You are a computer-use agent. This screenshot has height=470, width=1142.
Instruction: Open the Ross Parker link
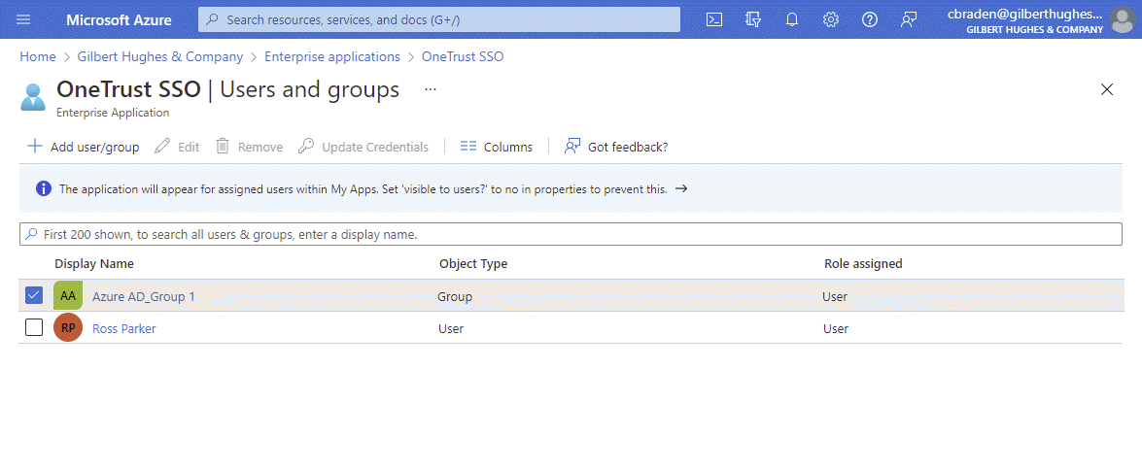[x=123, y=329]
